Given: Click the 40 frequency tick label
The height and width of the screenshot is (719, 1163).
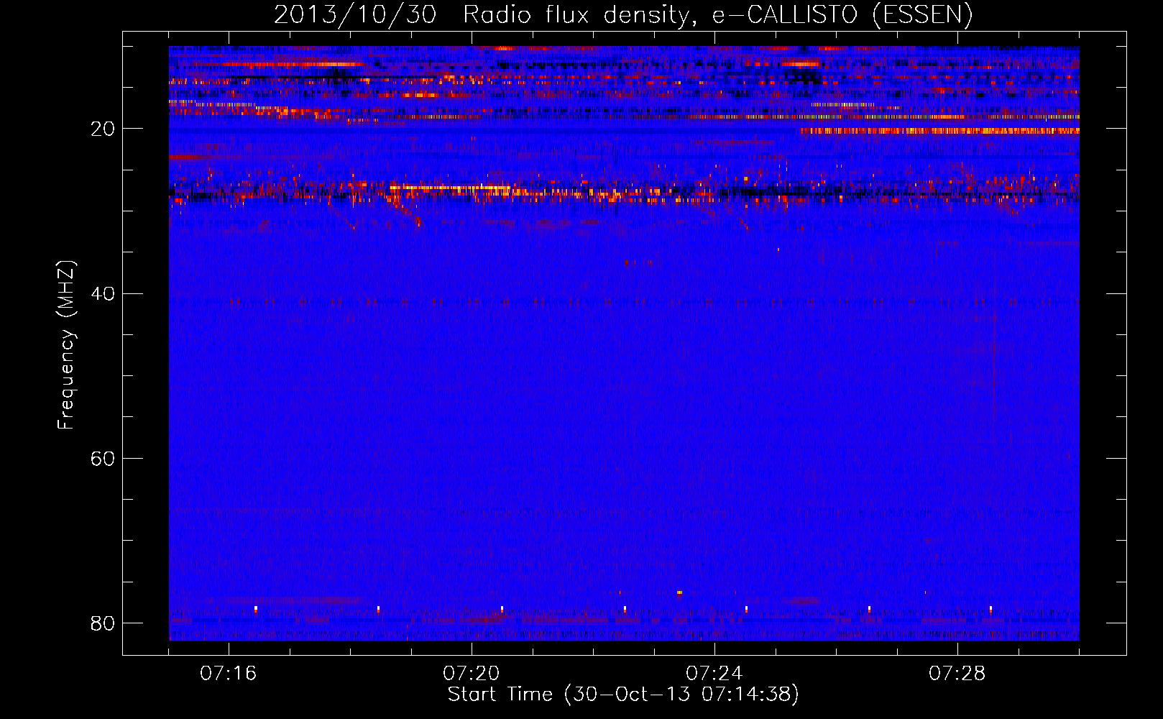Looking at the screenshot, I should tap(103, 293).
